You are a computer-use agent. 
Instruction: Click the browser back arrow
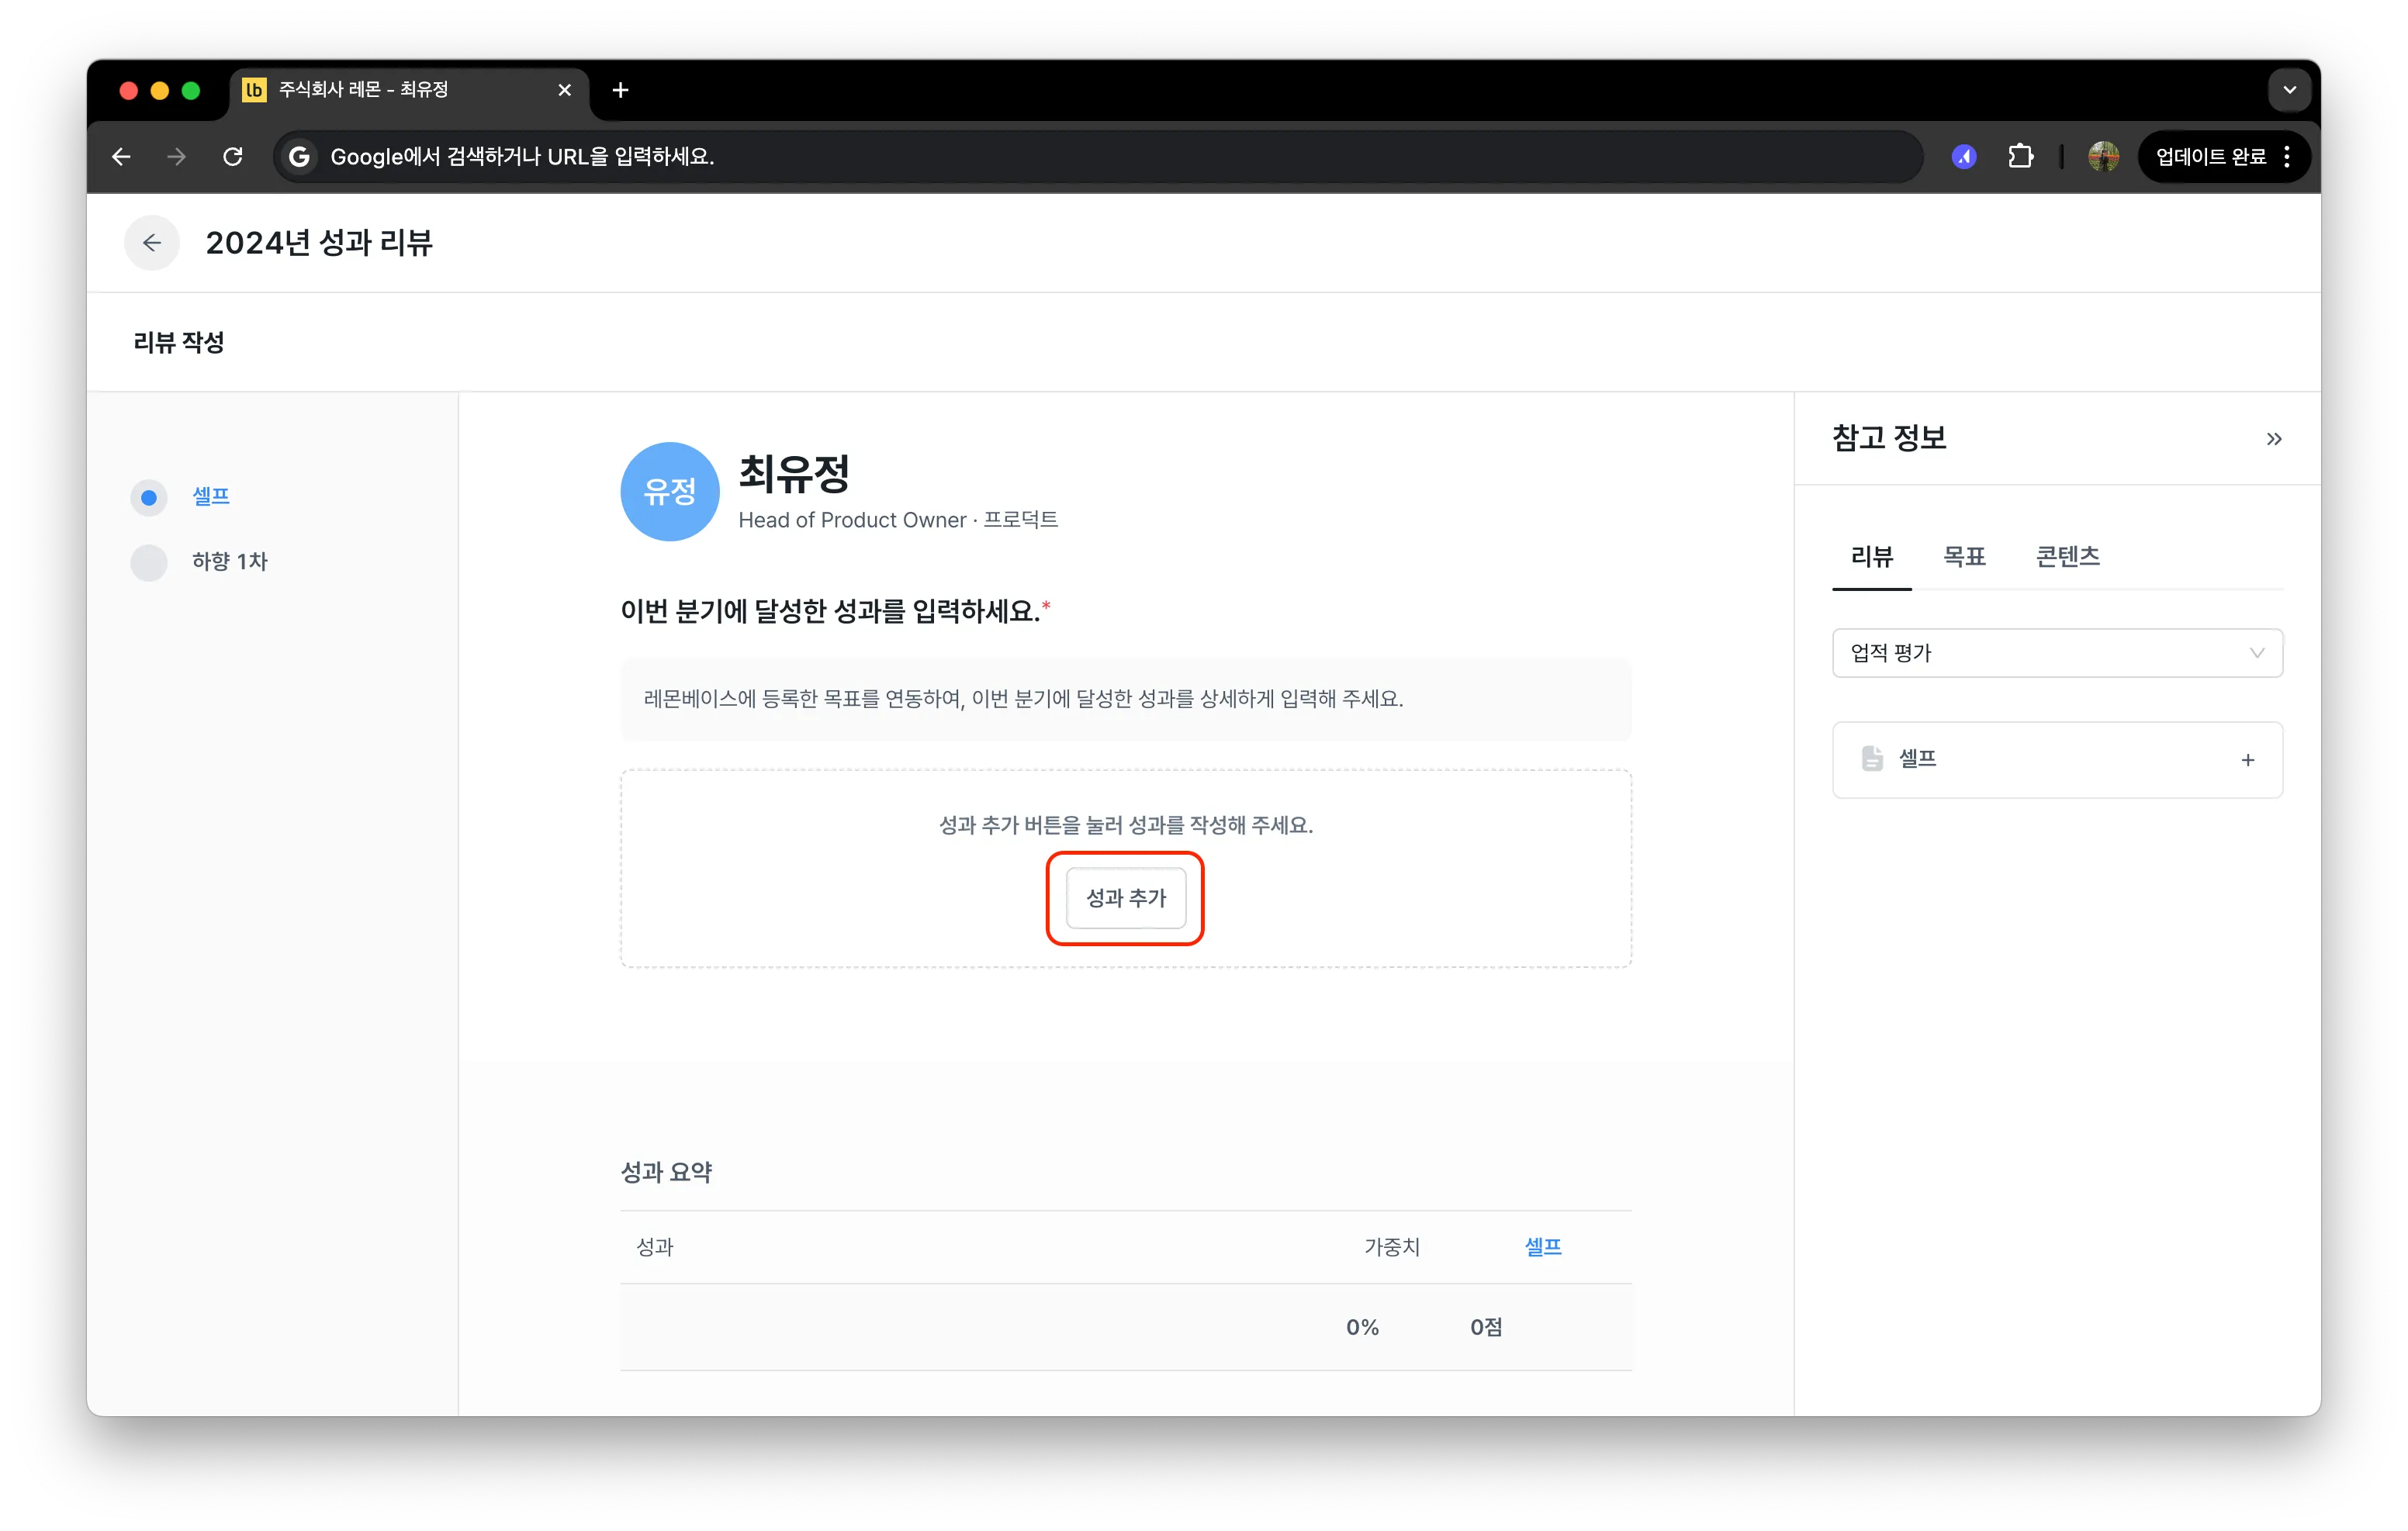click(121, 157)
